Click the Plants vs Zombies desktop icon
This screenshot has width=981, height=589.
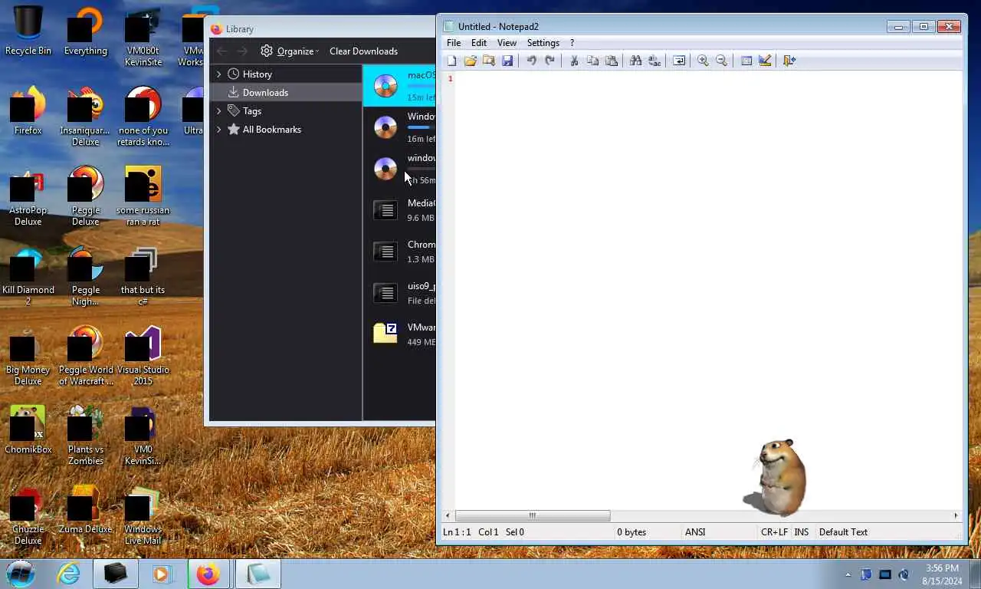click(86, 435)
